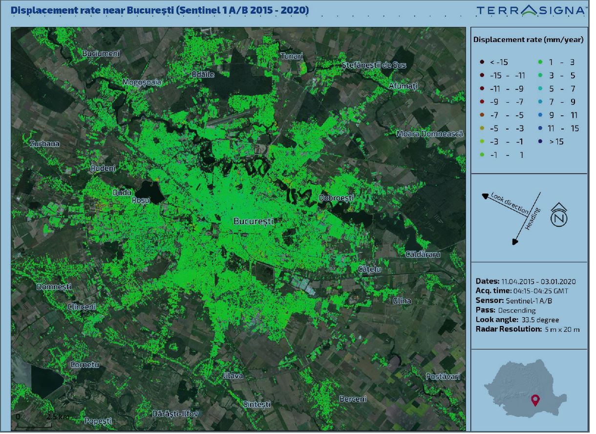
Task: Select the '> 15' legend color dot
Action: coord(540,142)
